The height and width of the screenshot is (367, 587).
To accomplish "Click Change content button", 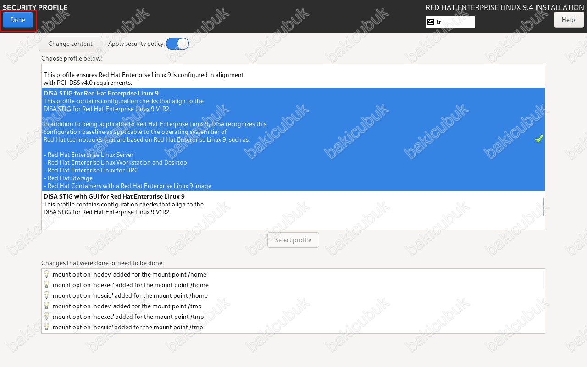I will coord(70,44).
